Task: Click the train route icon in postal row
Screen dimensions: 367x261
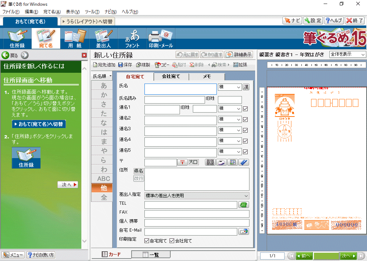Action: click(221, 162)
